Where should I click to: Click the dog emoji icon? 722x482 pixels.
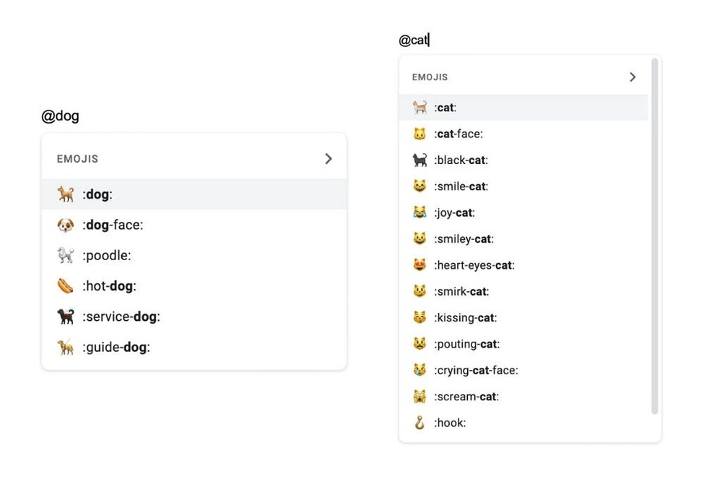(66, 194)
